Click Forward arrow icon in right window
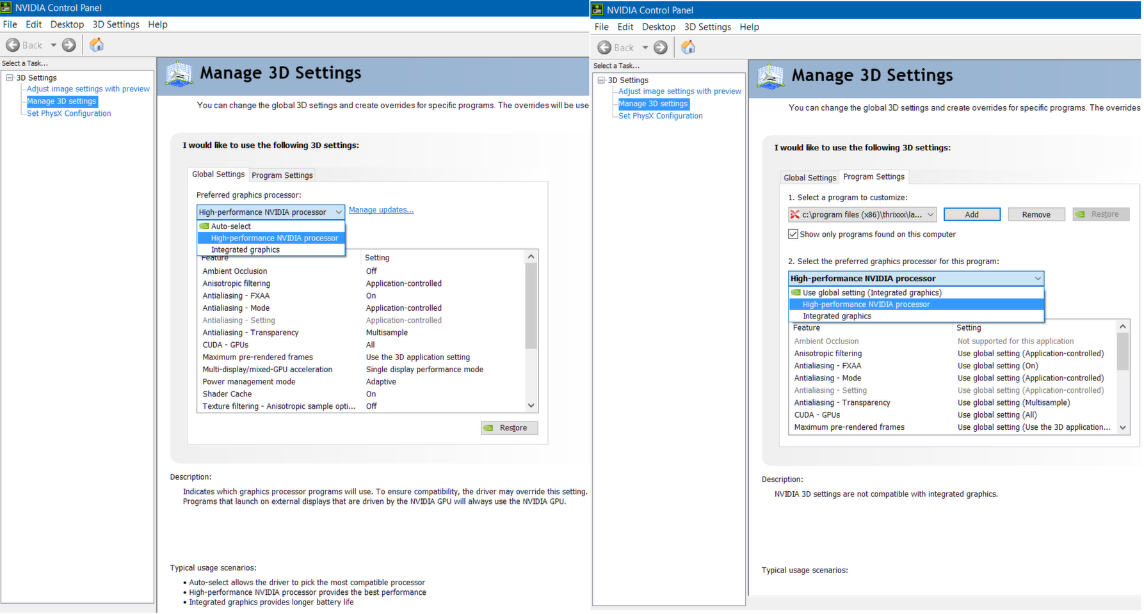This screenshot has width=1144, height=614. [x=660, y=47]
